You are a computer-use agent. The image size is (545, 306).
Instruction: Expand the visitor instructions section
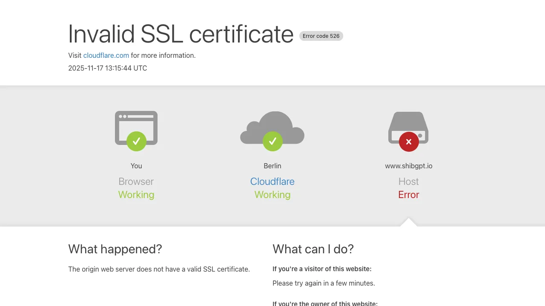(322, 269)
